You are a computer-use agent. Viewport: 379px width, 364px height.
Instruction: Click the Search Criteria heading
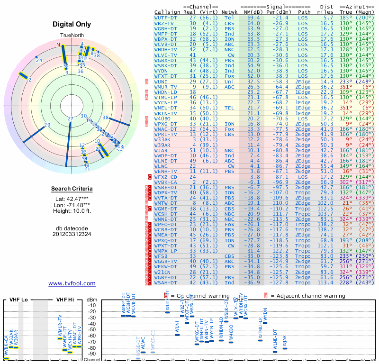(72, 189)
